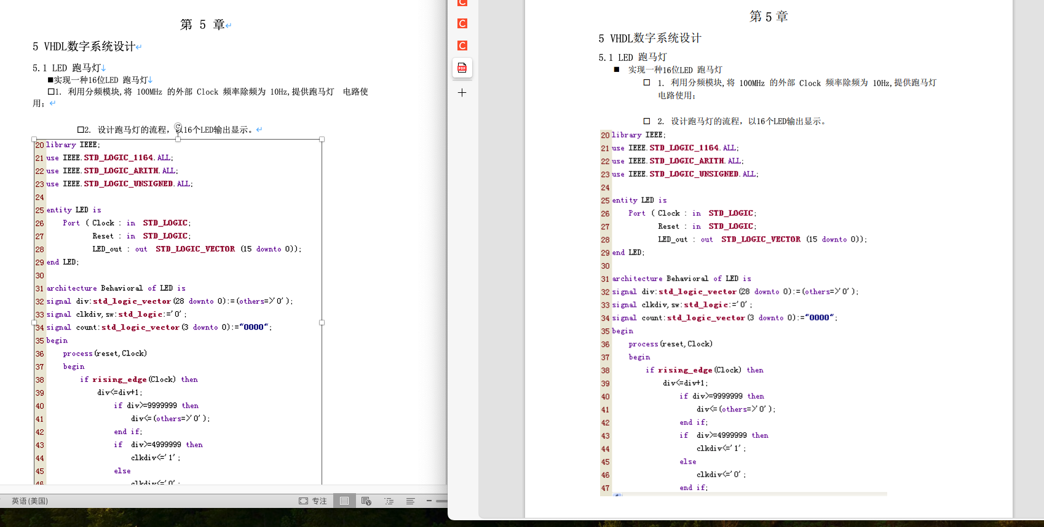The width and height of the screenshot is (1044, 527).
Task: Click '实现一种16位LED 跑马灯' bullet in Word document
Action: [101, 80]
